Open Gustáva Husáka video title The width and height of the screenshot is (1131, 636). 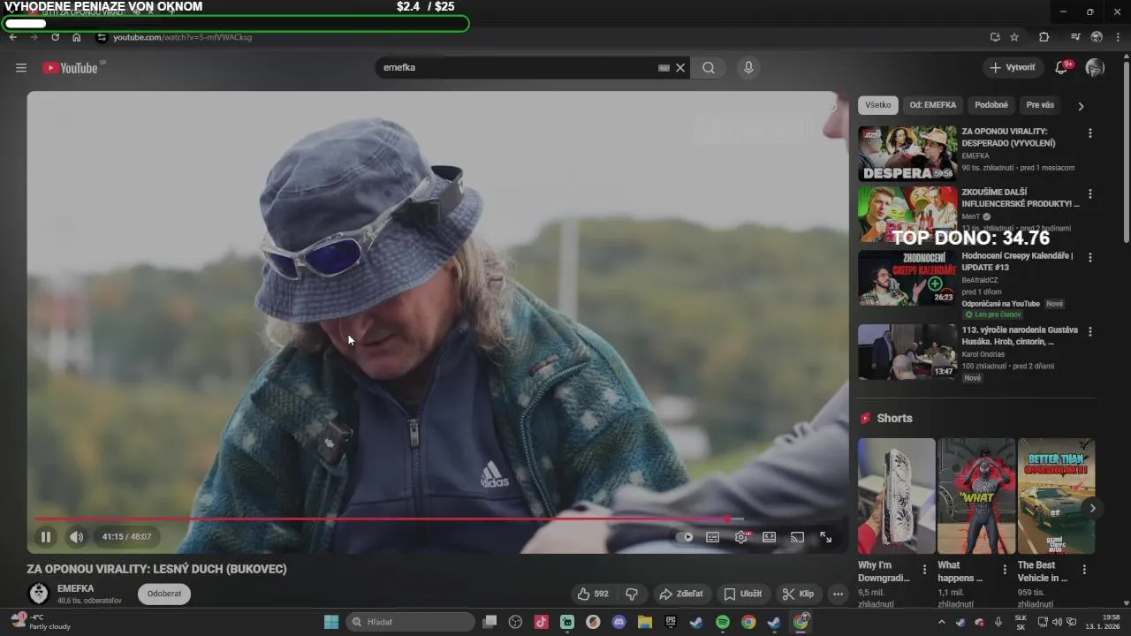[1020, 336]
